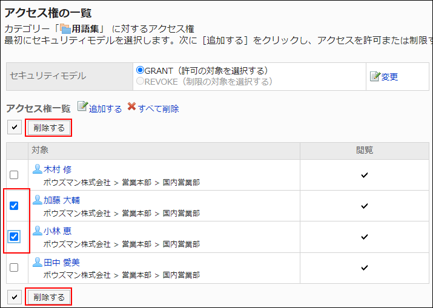Click the select-all checkmark button above the table
Screen dimensions: 433x308
click(15, 127)
